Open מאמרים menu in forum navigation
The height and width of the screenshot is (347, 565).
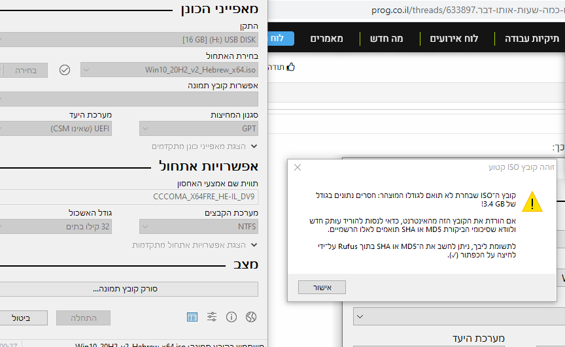pos(326,39)
